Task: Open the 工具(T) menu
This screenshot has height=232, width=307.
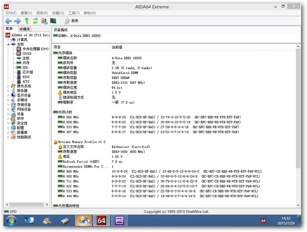Action: pyautogui.click(x=74, y=13)
